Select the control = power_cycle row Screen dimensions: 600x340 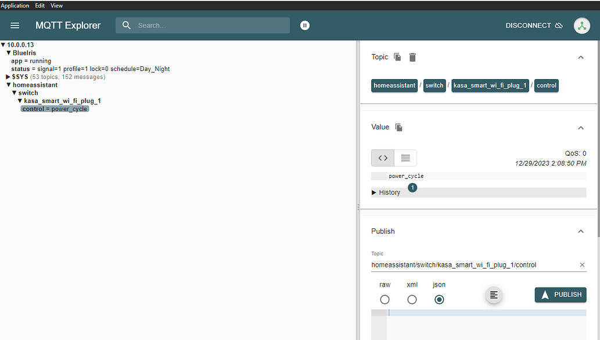click(55, 109)
